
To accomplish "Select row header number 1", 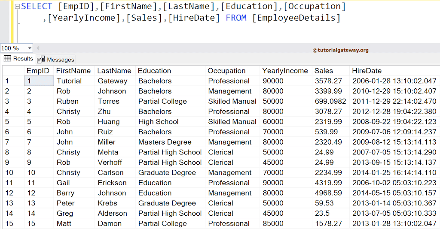I will 13,81.
